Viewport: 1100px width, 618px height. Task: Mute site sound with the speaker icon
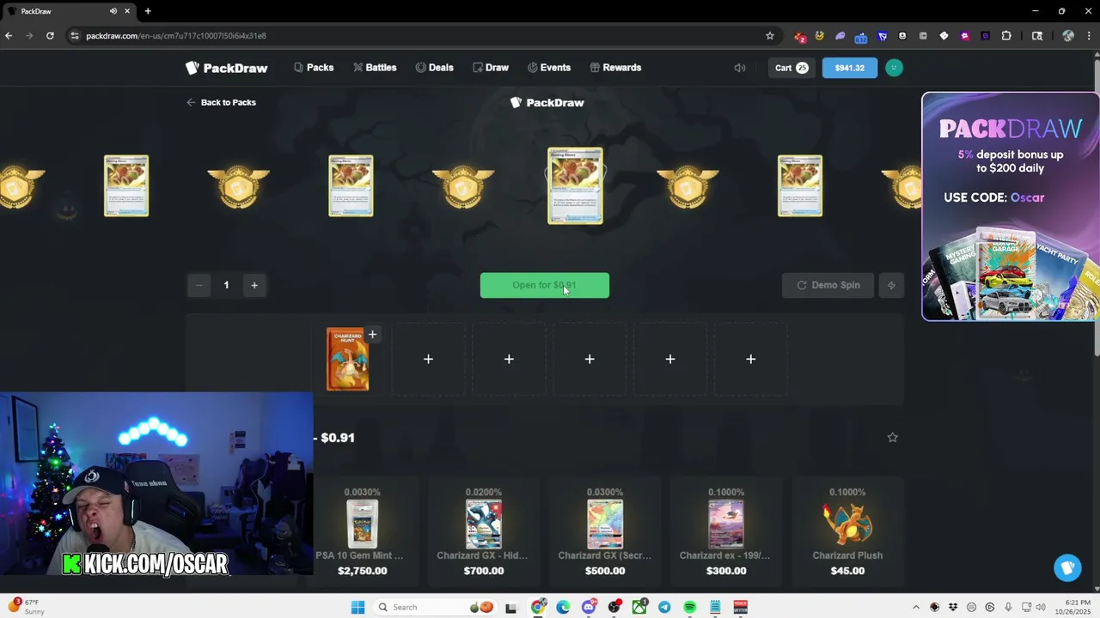tap(740, 68)
